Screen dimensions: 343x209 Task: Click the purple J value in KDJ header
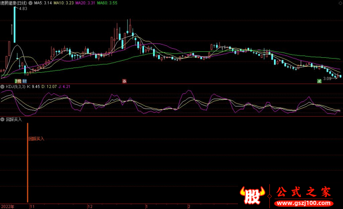point(64,87)
